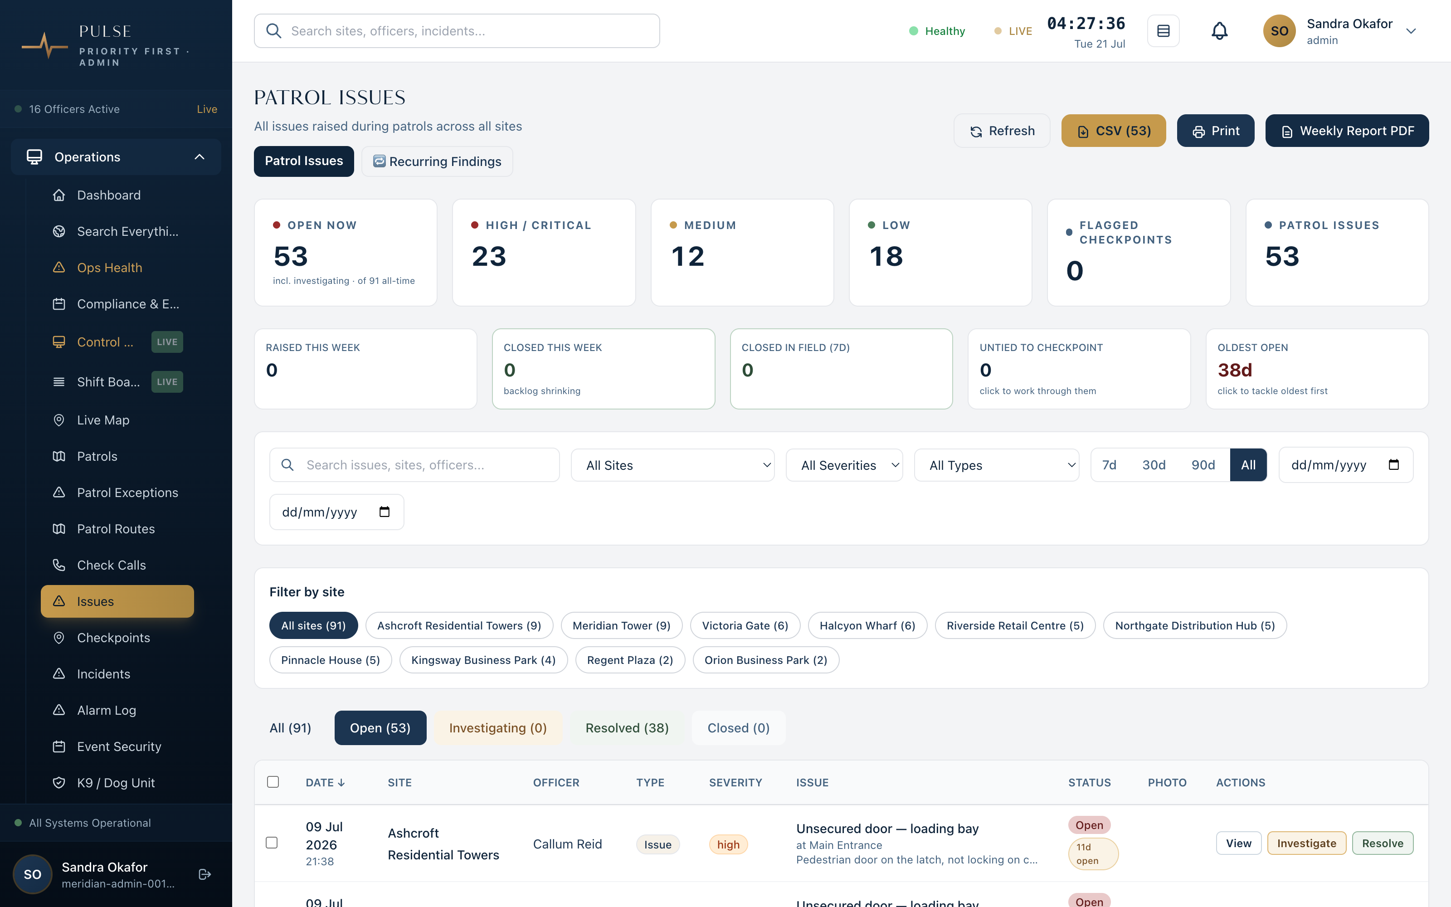Click the Event Security calendar icon

click(x=59, y=747)
